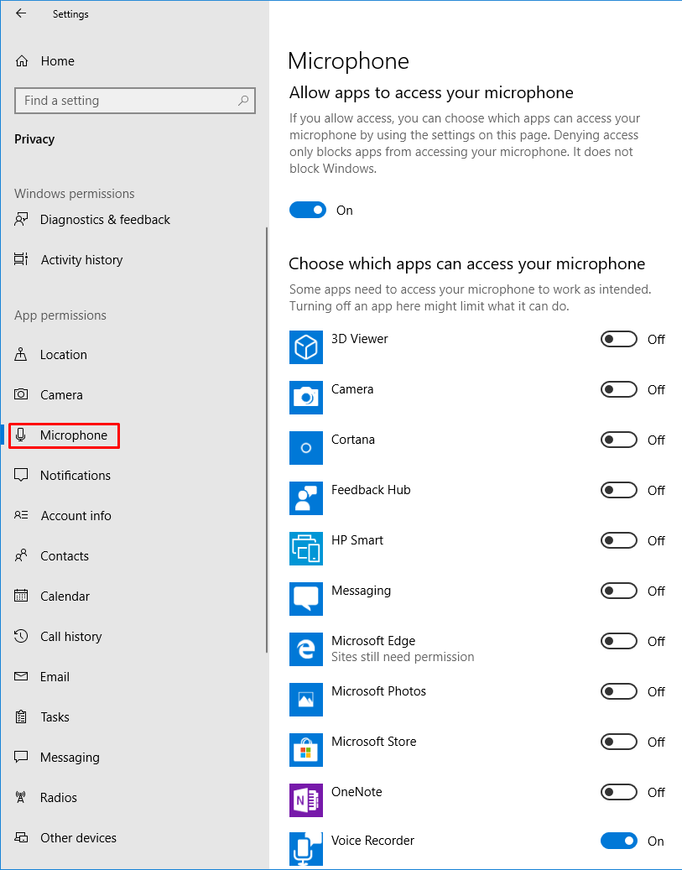Turn off the main microphone access toggle
682x870 pixels.
coord(308,211)
